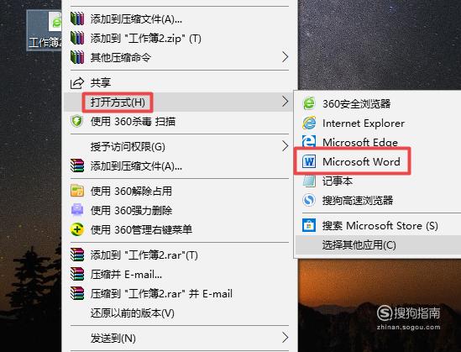Click the 360 shield icon beside 使用 360杀毒 扫描
461x352 pixels.
point(77,121)
